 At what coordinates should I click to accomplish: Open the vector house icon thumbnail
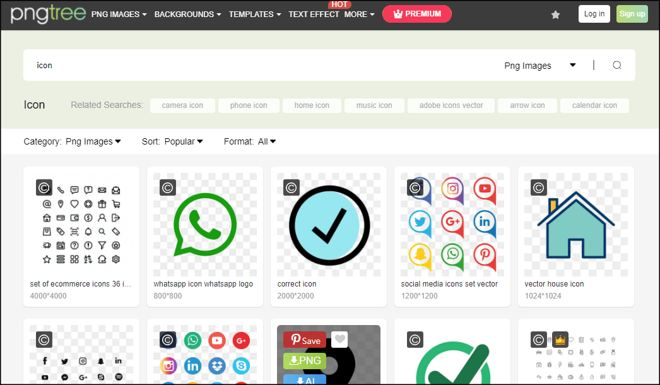click(x=576, y=225)
